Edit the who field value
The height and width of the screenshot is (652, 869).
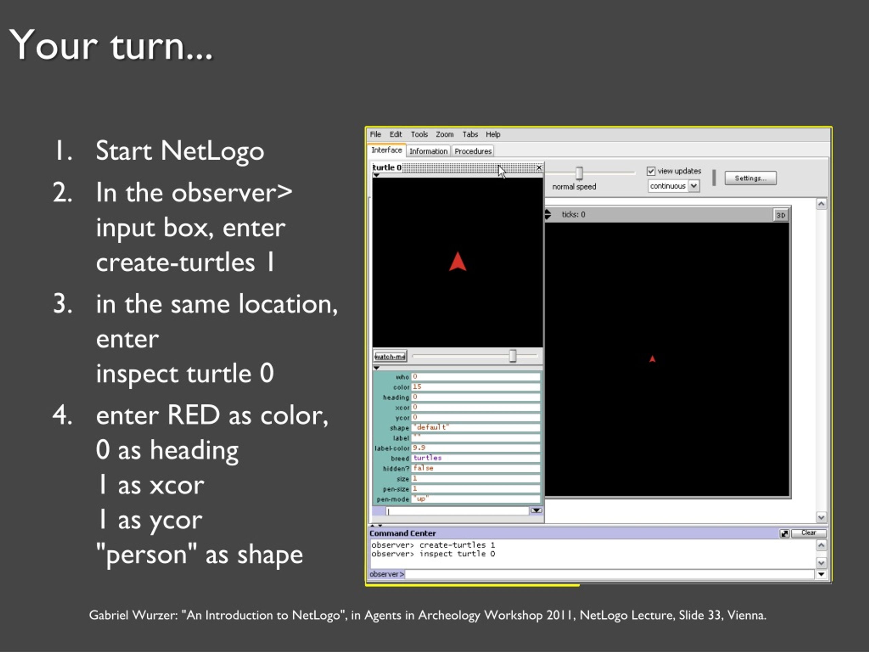476,377
